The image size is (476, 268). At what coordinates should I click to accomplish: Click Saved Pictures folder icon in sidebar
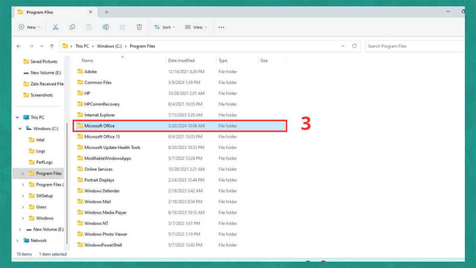click(26, 62)
